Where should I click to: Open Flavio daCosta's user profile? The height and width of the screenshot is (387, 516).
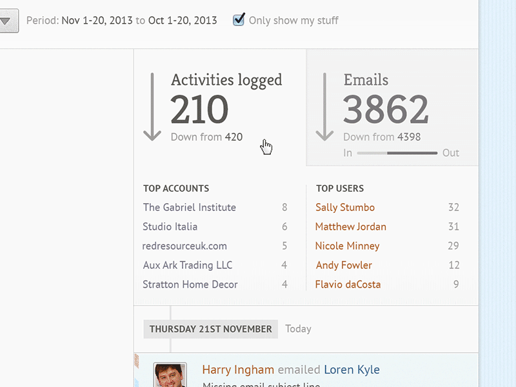coord(348,284)
